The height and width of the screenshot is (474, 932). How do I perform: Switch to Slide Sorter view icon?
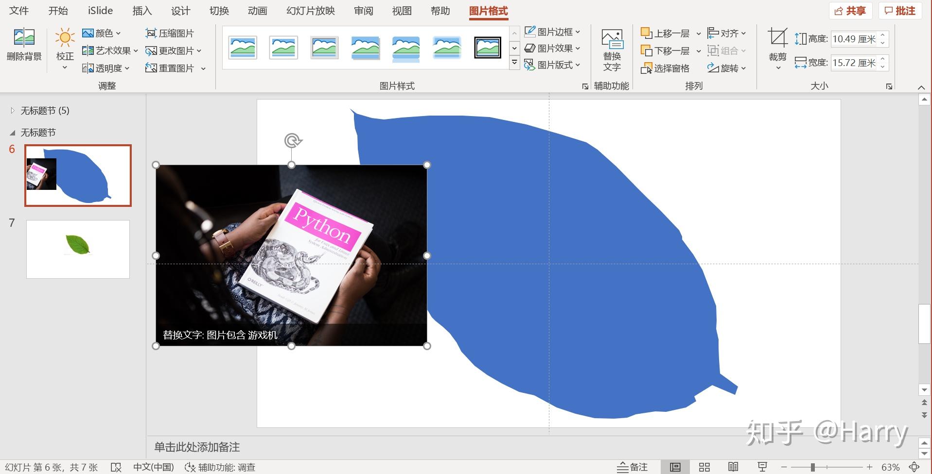pyautogui.click(x=704, y=467)
